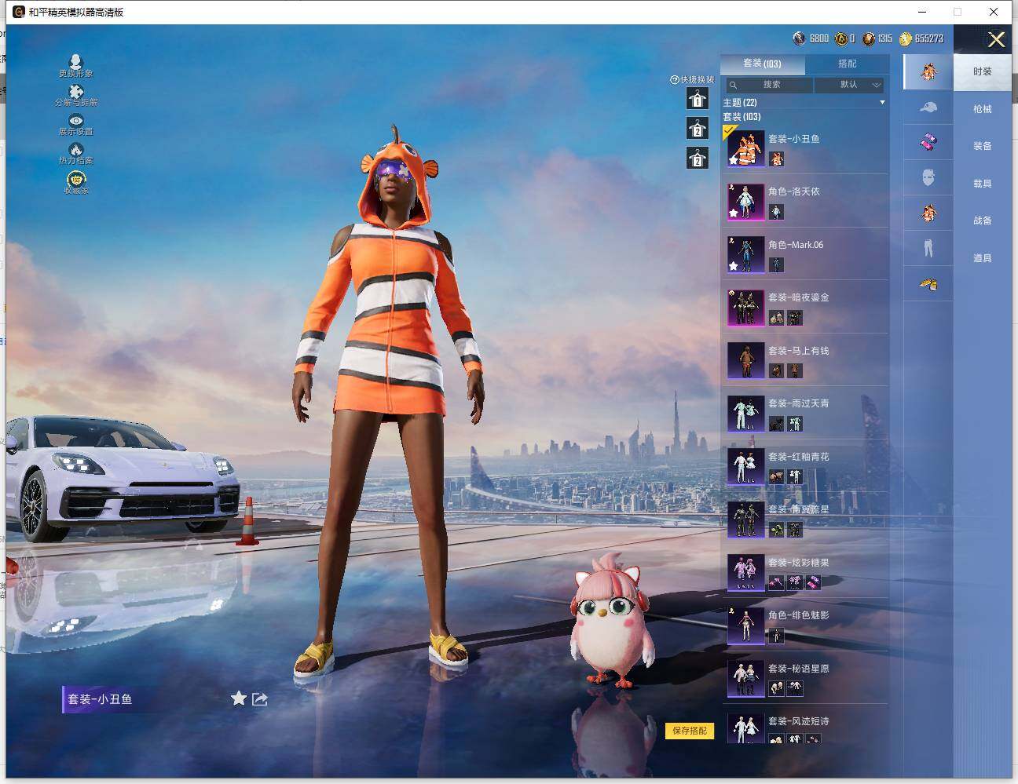Switch to the 搭配 tab
The height and width of the screenshot is (784, 1018).
847,64
